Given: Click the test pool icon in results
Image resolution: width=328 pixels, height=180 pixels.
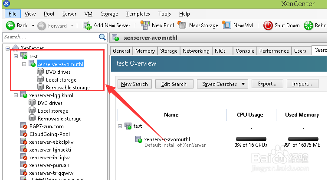Looking at the screenshot, I should tap(128, 126).
